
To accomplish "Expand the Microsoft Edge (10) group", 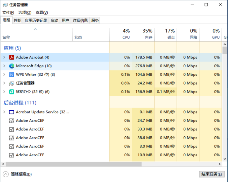I will 4,66.
